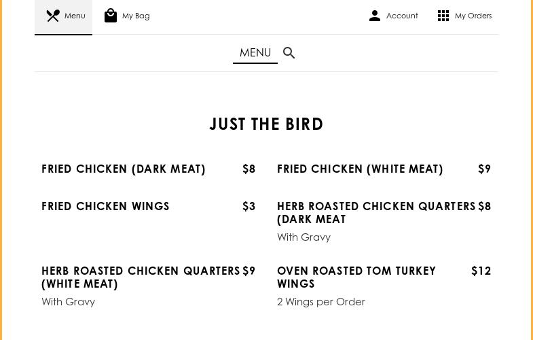The width and height of the screenshot is (533, 340).
Task: Pick the Fried Chicken Wings item
Action: click(x=105, y=206)
